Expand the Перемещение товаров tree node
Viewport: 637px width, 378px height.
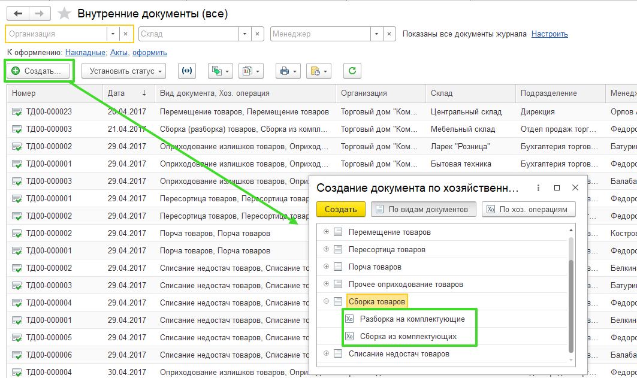pyautogui.click(x=326, y=231)
